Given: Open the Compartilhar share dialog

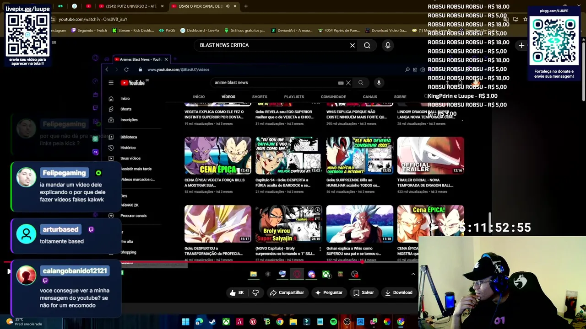Looking at the screenshot, I should pos(287,292).
